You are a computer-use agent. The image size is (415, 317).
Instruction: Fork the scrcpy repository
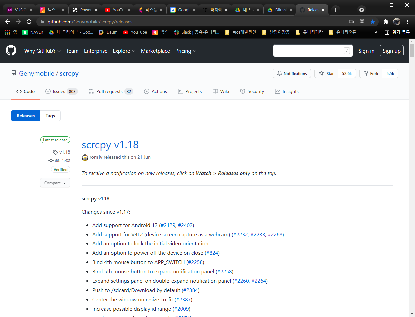(x=371, y=73)
